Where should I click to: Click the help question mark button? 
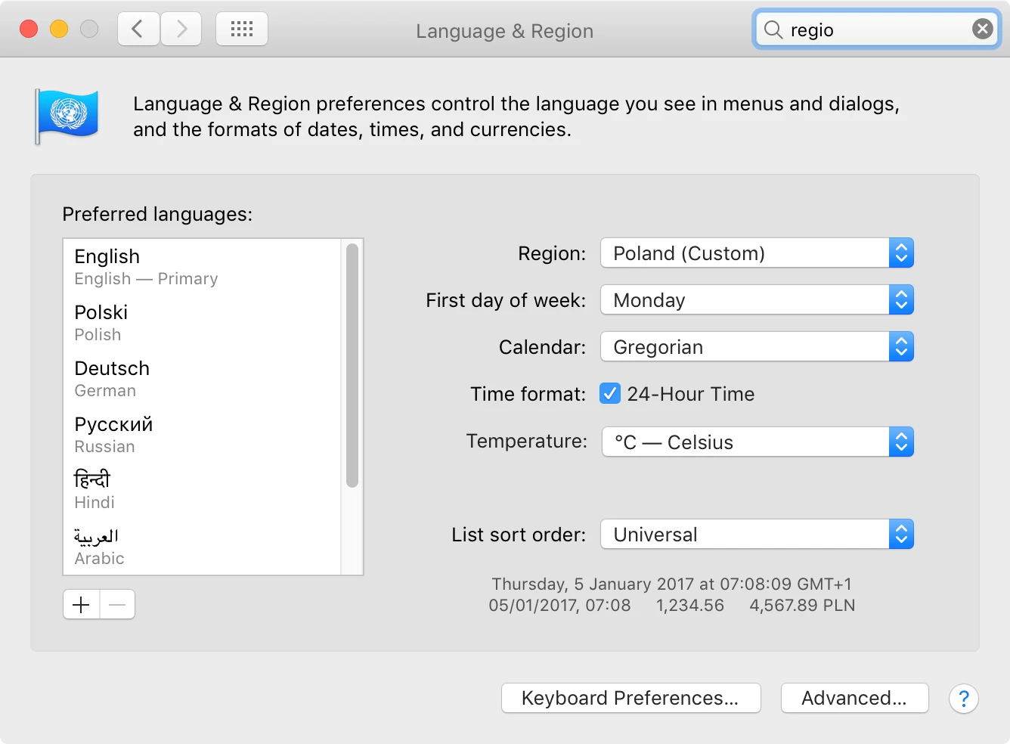pos(963,699)
